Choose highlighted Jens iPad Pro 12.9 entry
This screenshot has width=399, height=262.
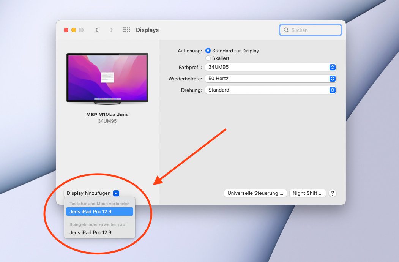point(99,211)
